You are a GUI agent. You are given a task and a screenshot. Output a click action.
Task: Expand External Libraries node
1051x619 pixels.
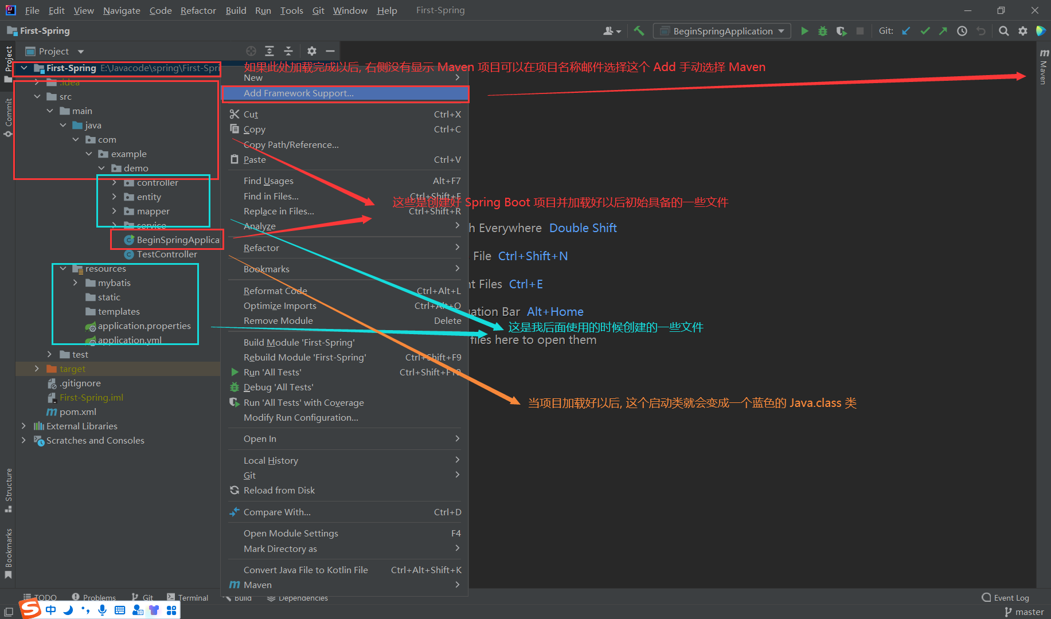pyautogui.click(x=24, y=426)
